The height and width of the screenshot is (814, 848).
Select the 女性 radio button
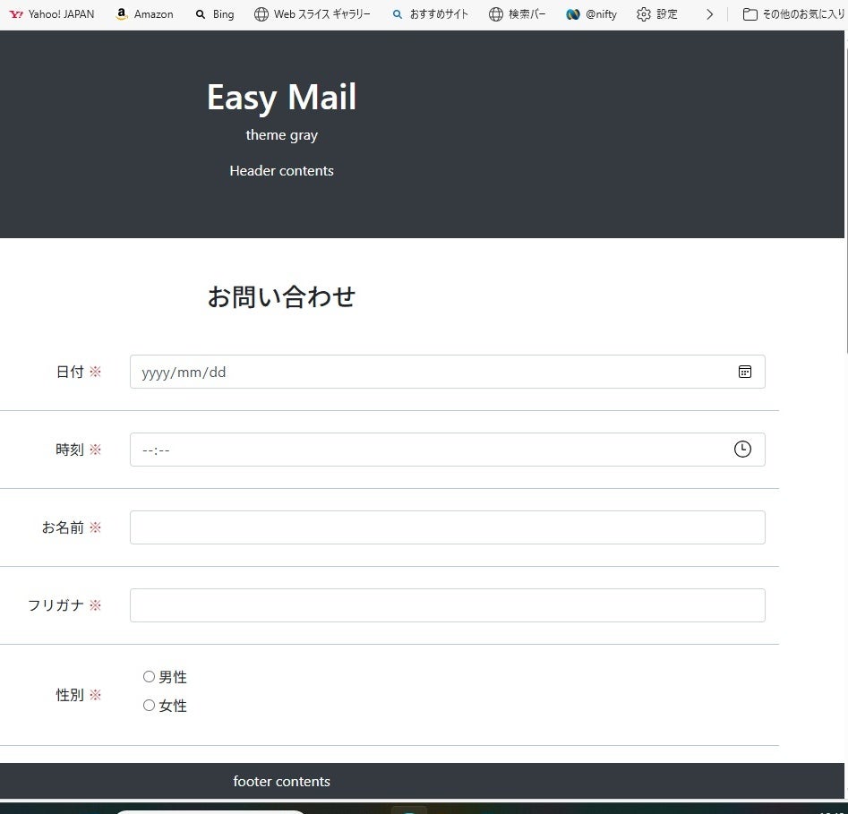149,706
